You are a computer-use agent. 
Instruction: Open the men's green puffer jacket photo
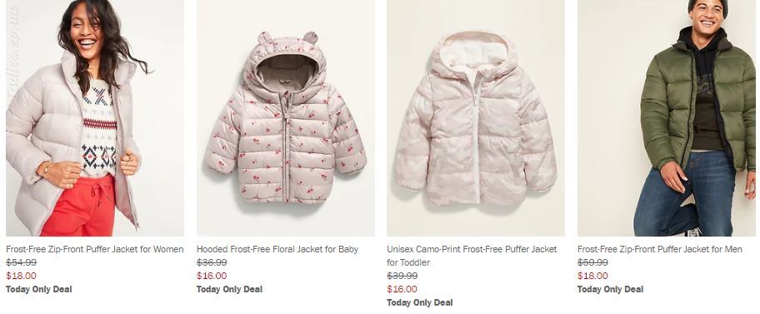click(x=667, y=117)
